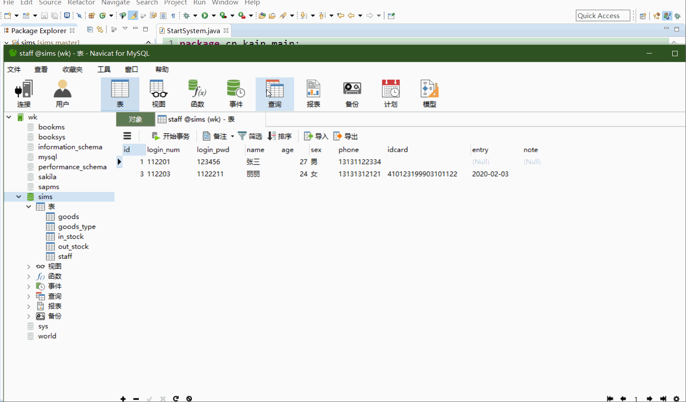Open the 模型 model toolbar icon
Image resolution: width=686 pixels, height=402 pixels.
coord(429,94)
